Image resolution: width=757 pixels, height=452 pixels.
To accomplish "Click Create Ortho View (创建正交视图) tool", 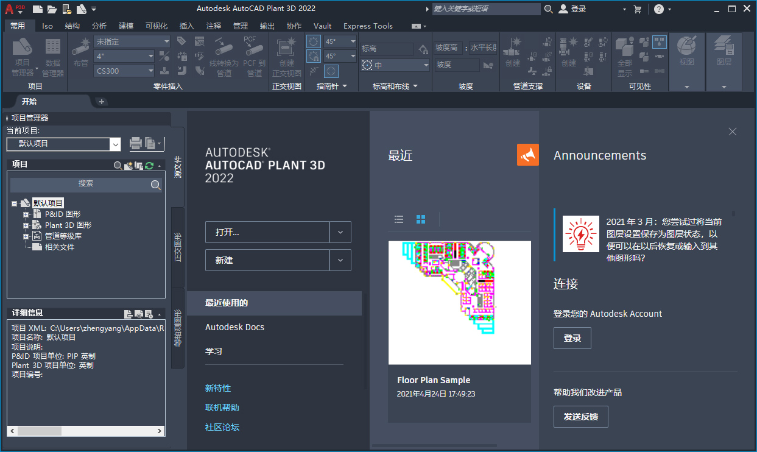I will [286, 56].
